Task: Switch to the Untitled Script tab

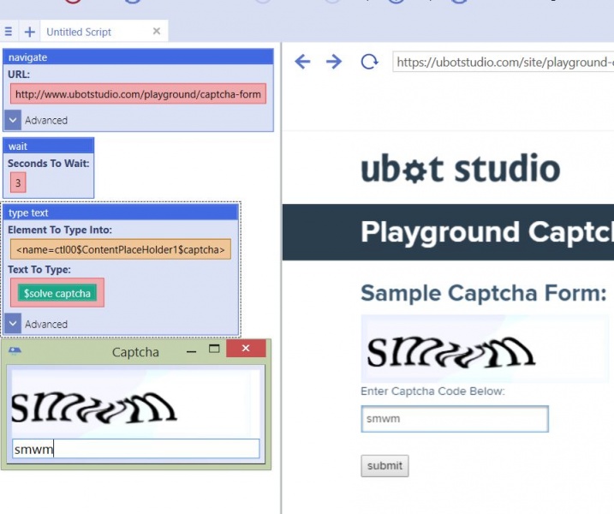Action: coord(79,32)
